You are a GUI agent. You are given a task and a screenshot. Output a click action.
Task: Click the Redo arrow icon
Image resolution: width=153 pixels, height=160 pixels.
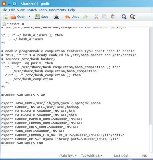(x=85, y=17)
